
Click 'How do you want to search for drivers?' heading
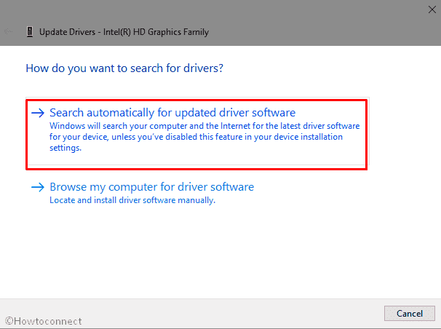(124, 68)
